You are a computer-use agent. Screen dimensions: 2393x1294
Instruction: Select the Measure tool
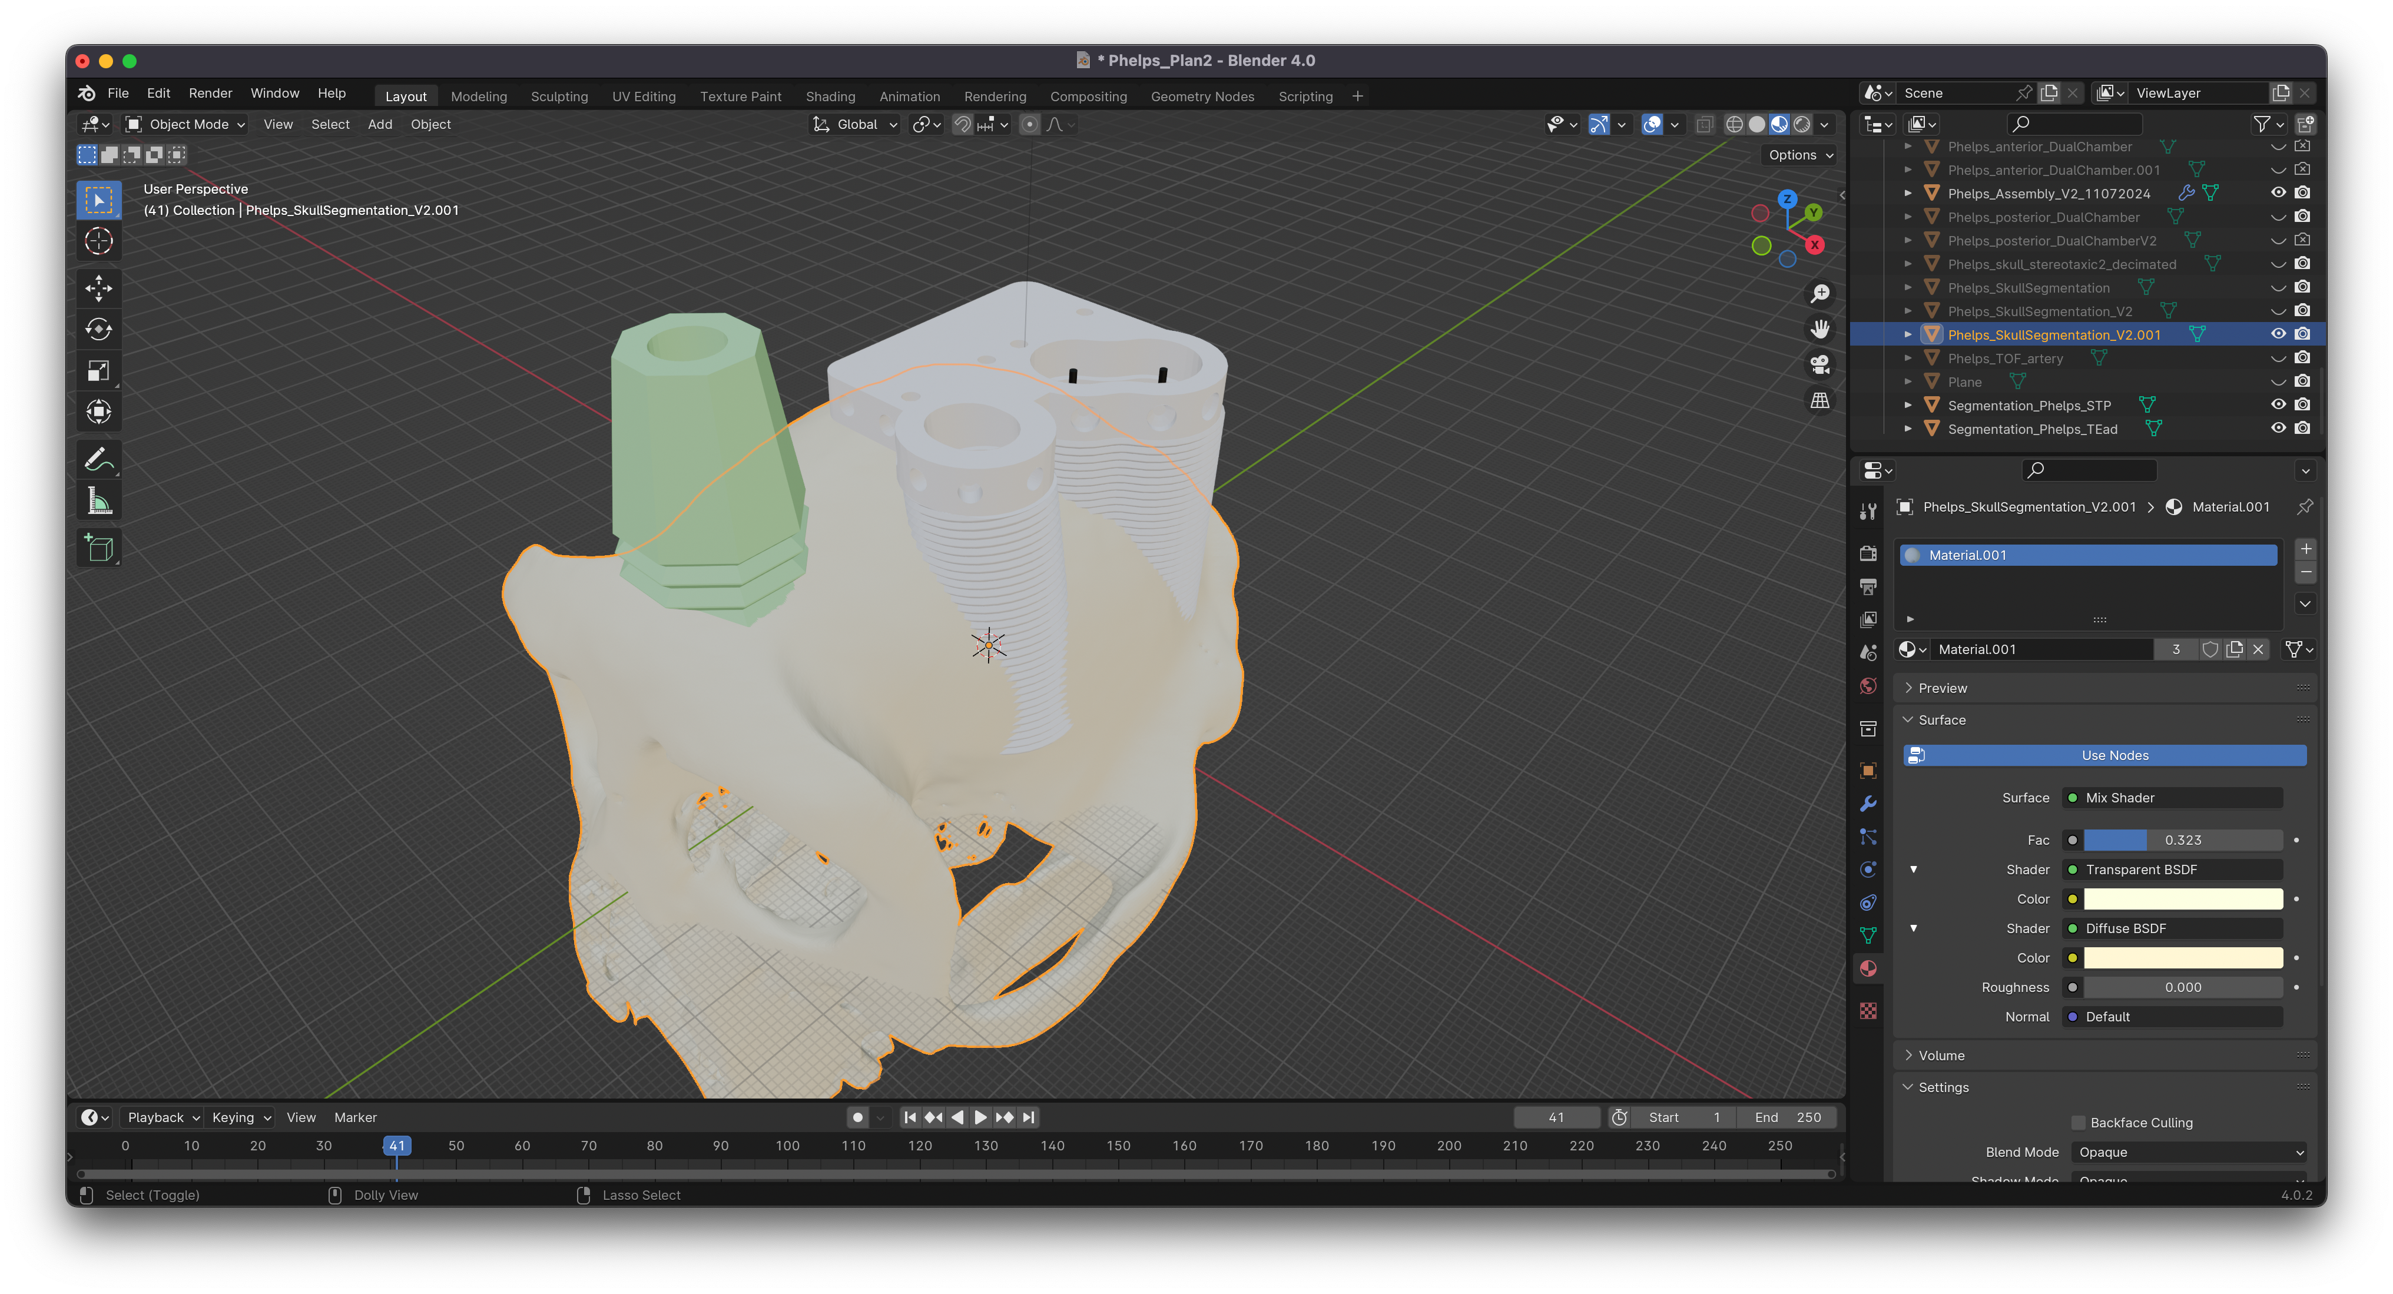click(98, 500)
